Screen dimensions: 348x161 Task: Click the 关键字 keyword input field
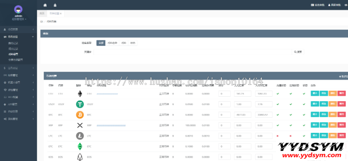point(193,52)
